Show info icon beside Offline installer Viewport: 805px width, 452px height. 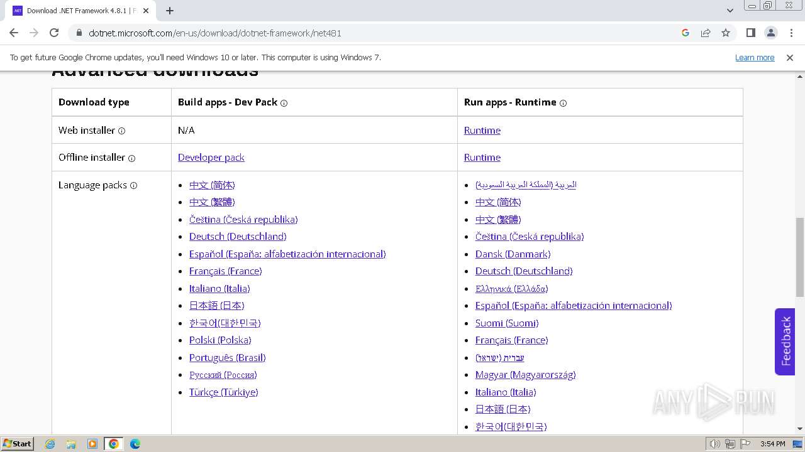pos(132,158)
